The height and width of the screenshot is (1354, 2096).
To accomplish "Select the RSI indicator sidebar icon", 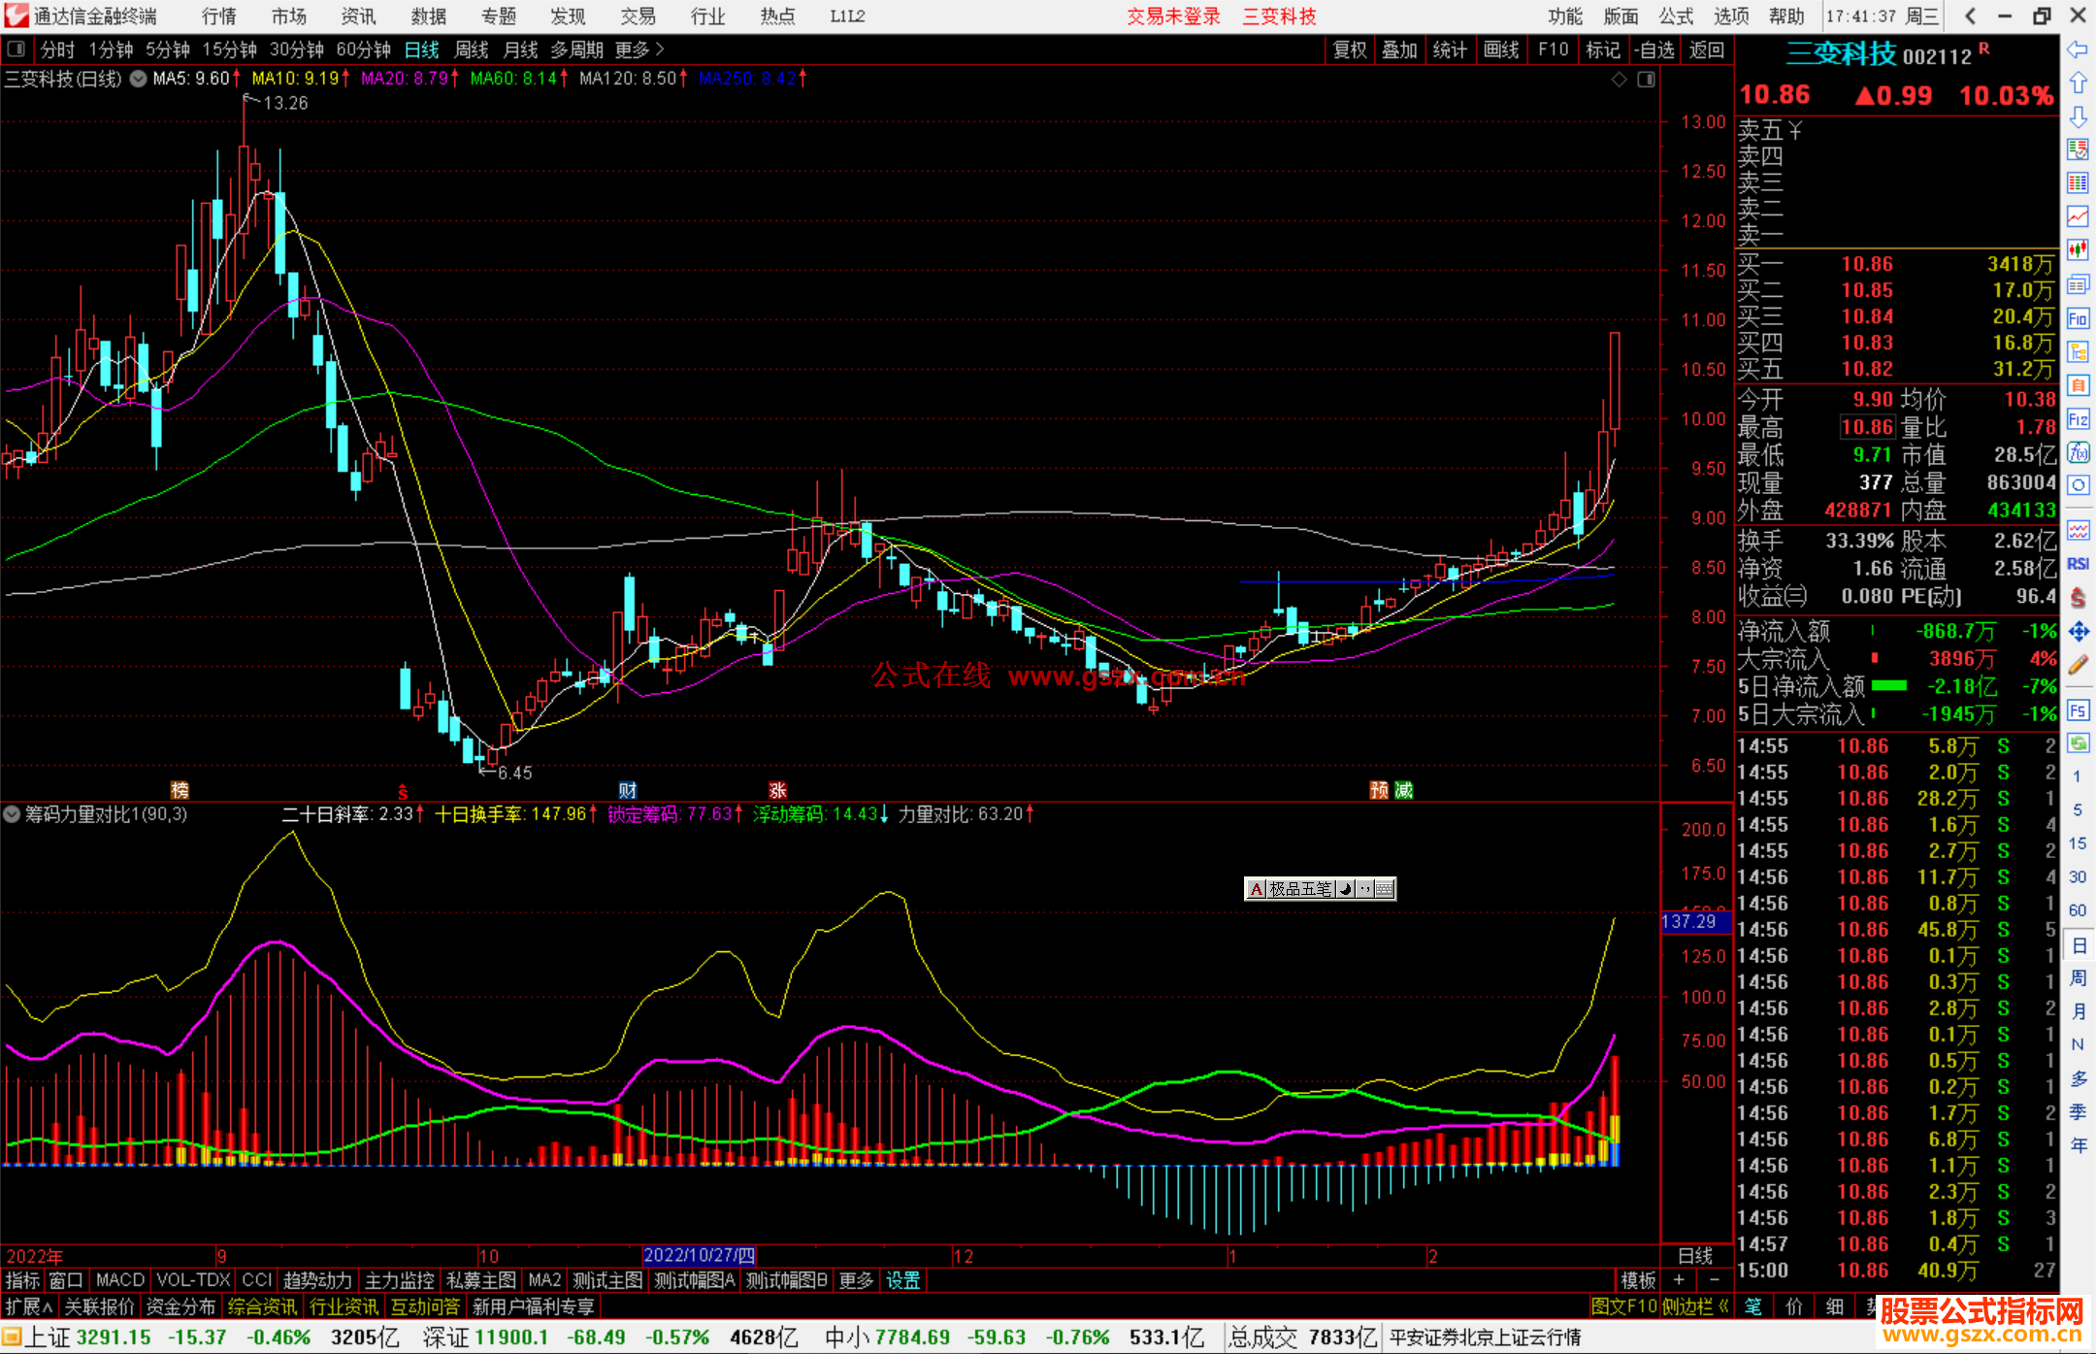I will tap(2078, 564).
